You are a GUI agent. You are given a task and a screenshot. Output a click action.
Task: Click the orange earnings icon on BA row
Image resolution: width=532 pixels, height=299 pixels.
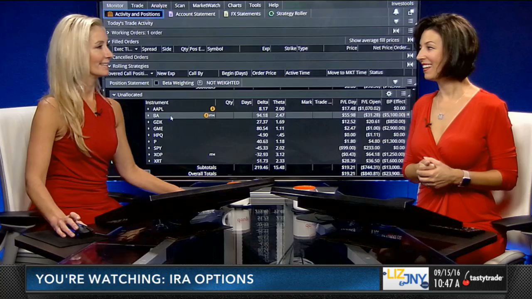206,115
